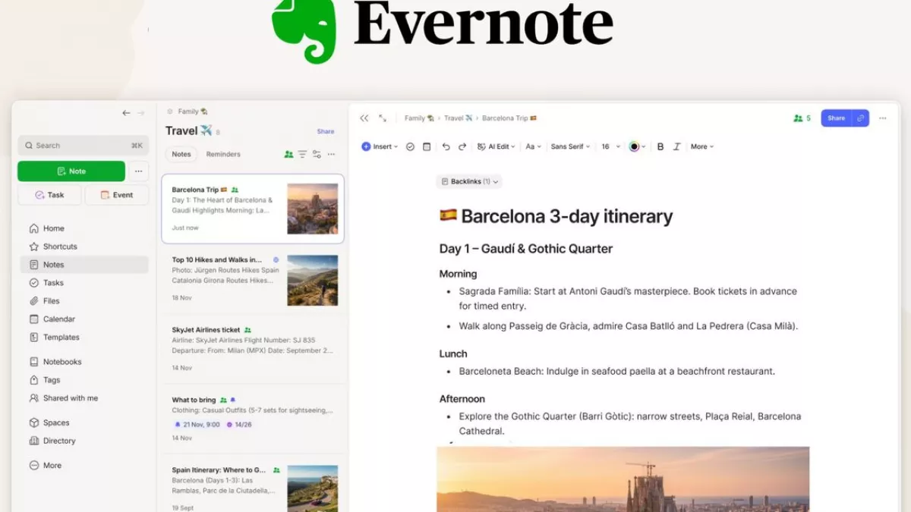Open the AI Edit dropdown
The image size is (911, 512).
click(496, 146)
